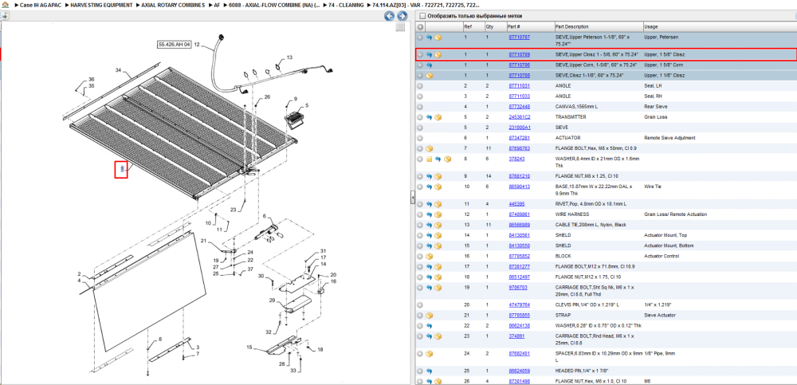The width and height of the screenshot is (797, 385).
Task: Click the blue arrow icon for part 87710707
Action: (x=429, y=37)
